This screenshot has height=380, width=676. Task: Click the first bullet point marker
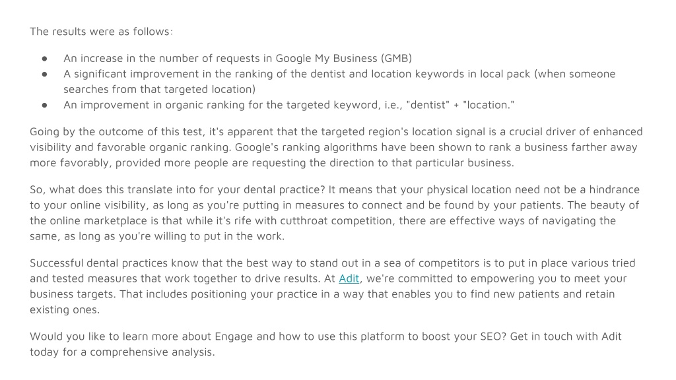pyautogui.click(x=44, y=59)
